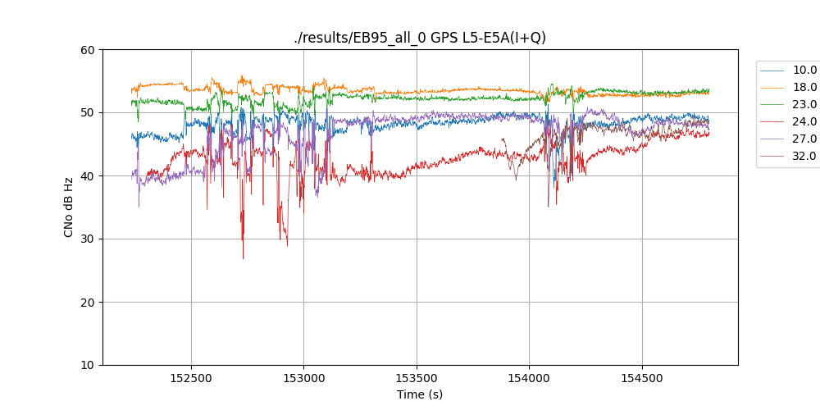This screenshot has height=410, width=820.
Task: Click the purple line sample for 27.0
Action: (x=772, y=139)
